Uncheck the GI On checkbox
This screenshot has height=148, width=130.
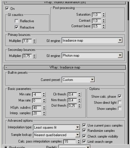click(x=7, y=8)
